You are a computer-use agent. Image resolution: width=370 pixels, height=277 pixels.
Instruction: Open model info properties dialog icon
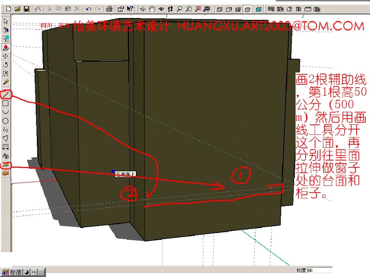pos(121,9)
